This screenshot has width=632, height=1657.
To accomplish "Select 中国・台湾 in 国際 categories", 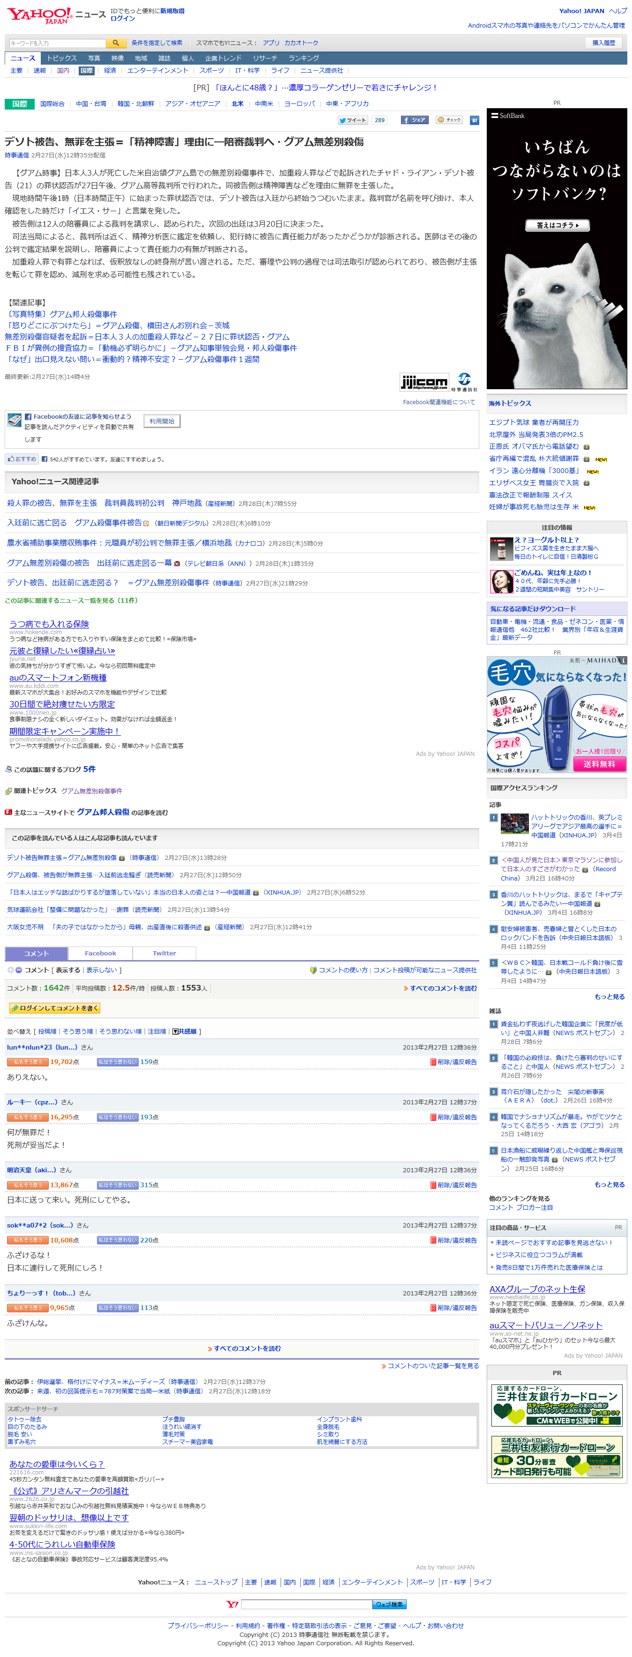I will pos(91,104).
